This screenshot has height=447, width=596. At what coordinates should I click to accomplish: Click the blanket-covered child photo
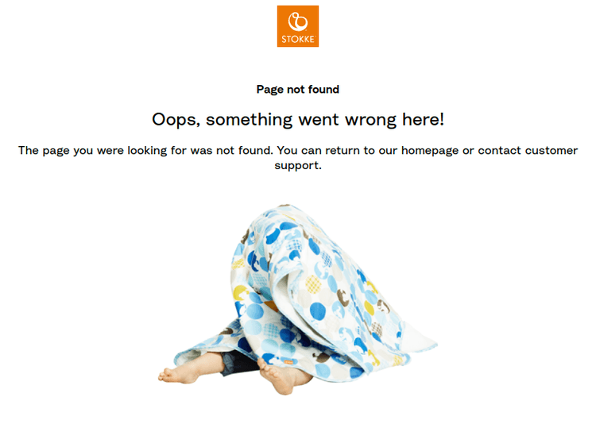click(298, 299)
